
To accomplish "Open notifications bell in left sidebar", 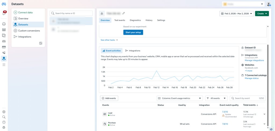I will [x=4, y=13].
